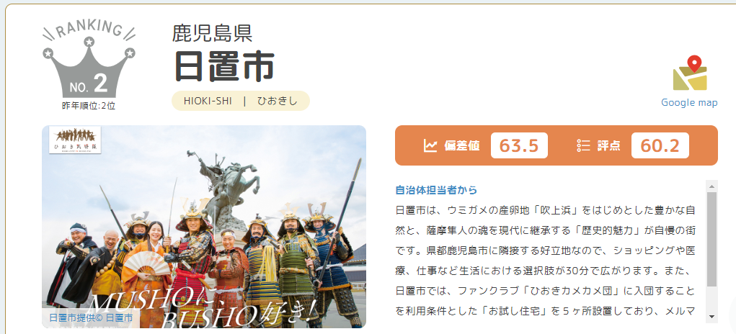Click the 昨年順位:2位 text under the crown
This screenshot has width=736, height=334.
[89, 106]
